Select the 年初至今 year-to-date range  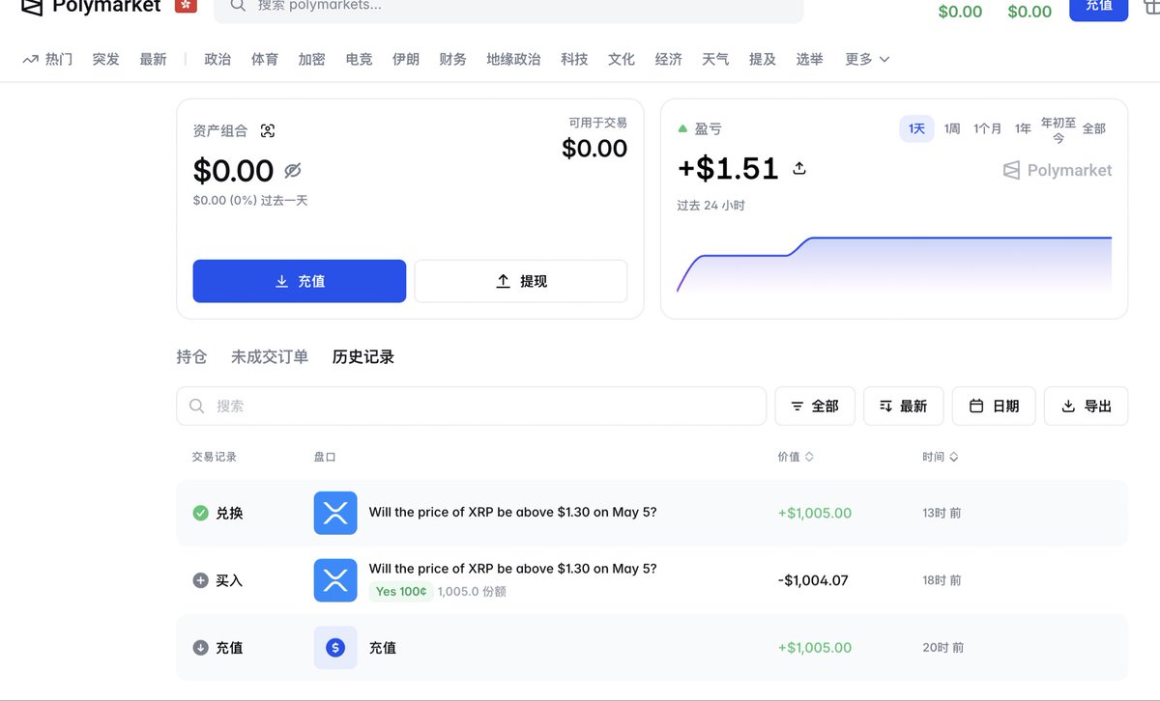[1058, 130]
